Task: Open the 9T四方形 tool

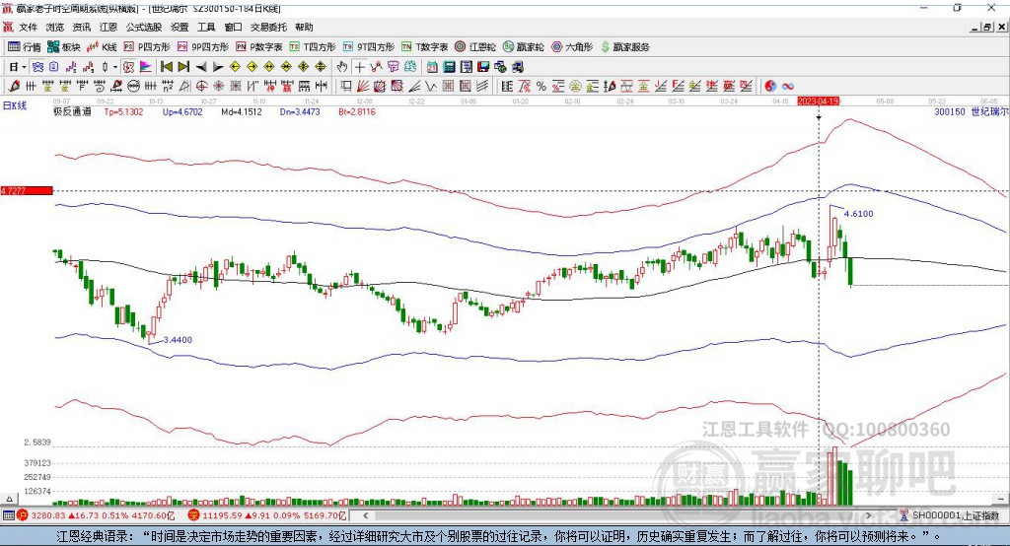Action: (x=369, y=47)
